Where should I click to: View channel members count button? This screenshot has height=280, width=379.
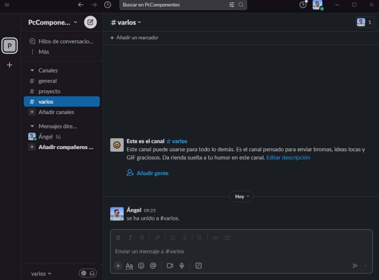(365, 22)
